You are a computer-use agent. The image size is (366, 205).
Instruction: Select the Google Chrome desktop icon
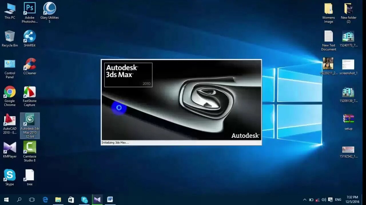click(x=10, y=96)
